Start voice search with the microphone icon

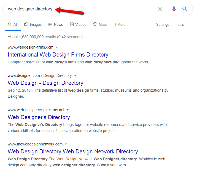tap(174, 9)
